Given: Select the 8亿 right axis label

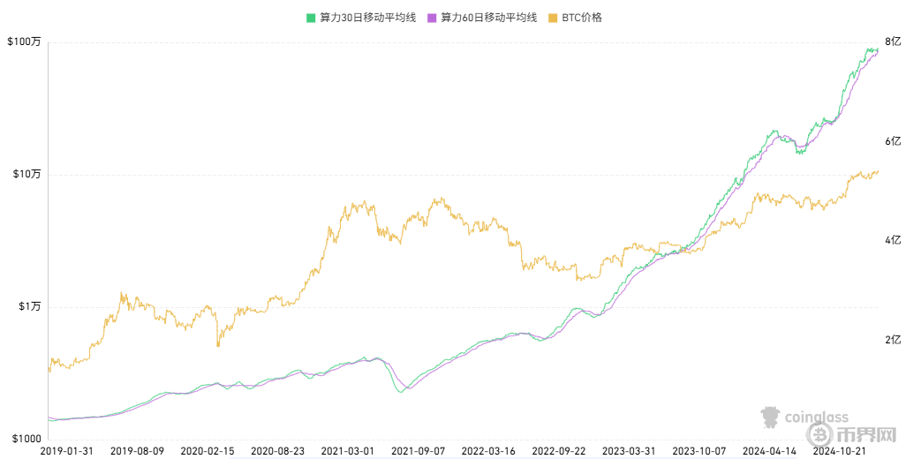Looking at the screenshot, I should click(x=893, y=41).
